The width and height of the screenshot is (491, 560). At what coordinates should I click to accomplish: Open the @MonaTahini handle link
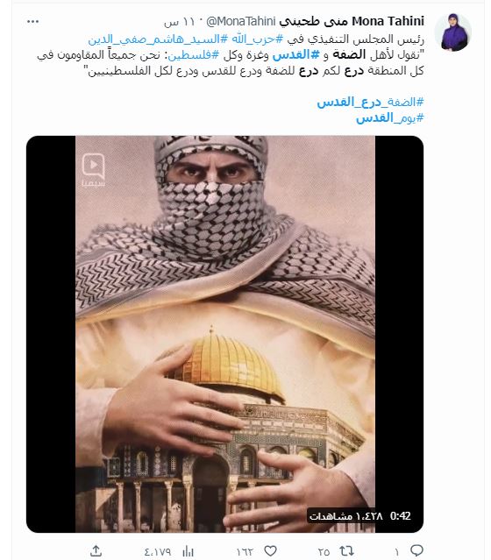[241, 21]
